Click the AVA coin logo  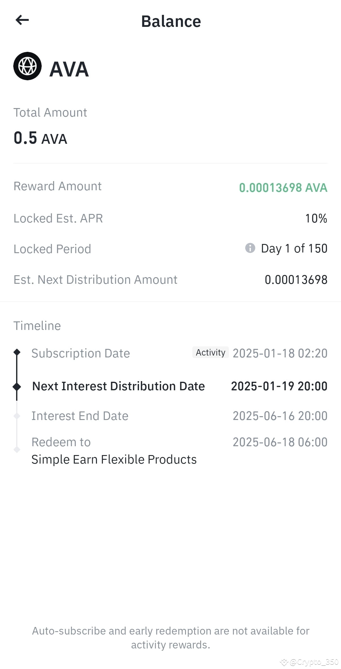[27, 66]
